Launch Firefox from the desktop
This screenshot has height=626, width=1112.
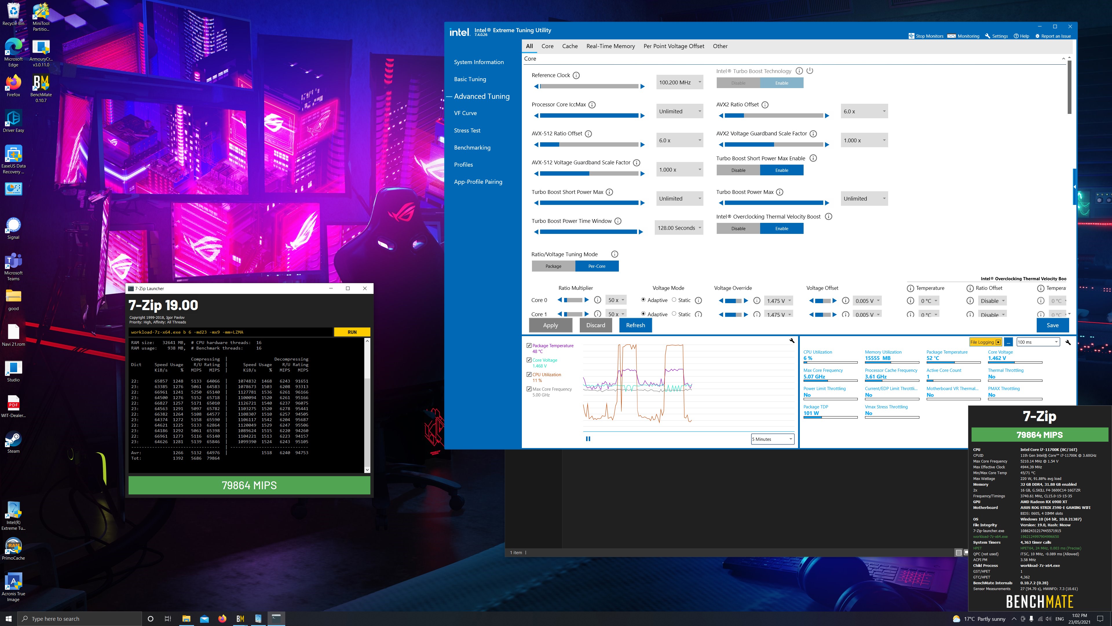point(13,85)
